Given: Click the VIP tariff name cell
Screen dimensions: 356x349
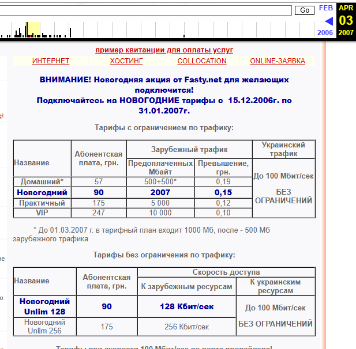Looking at the screenshot, I should 42,213.
